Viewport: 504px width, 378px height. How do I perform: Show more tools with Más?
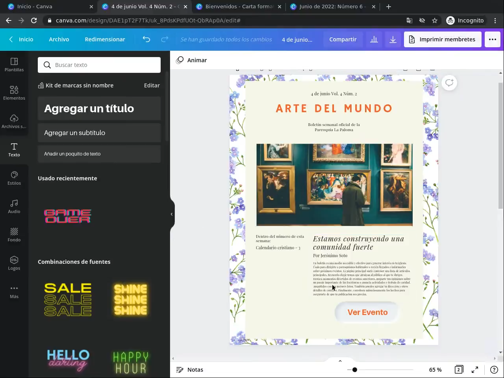[x=14, y=291]
